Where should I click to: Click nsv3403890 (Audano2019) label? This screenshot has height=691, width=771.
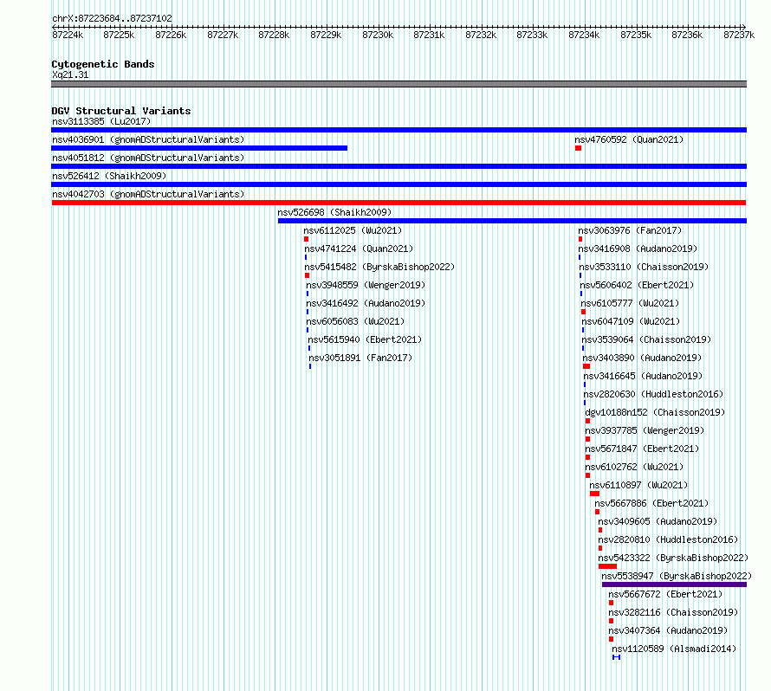click(642, 358)
